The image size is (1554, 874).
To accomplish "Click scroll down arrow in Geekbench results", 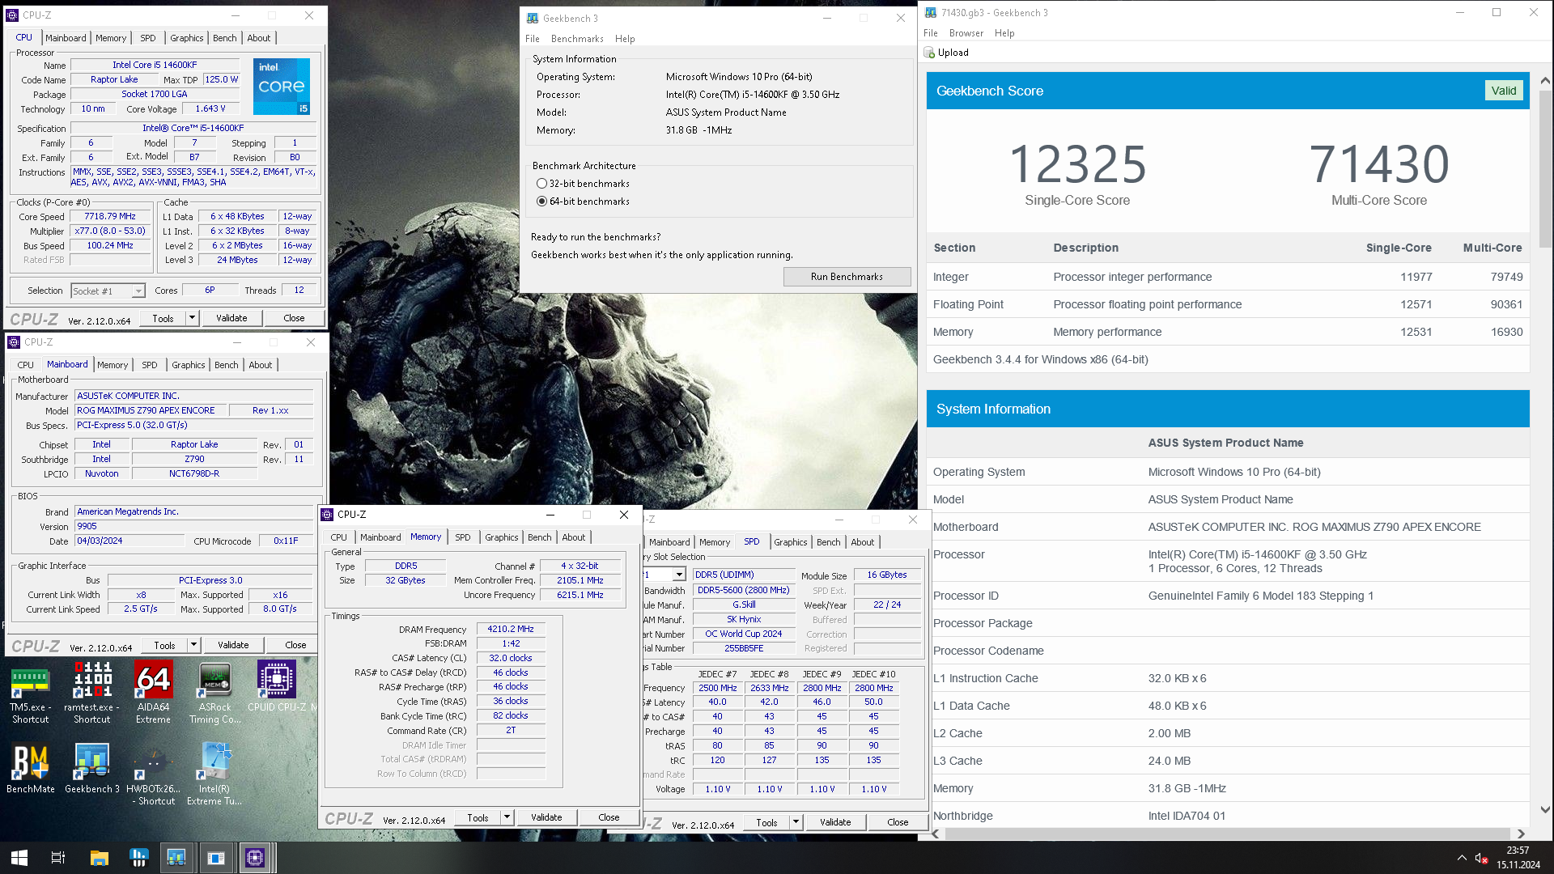I will point(1544,808).
